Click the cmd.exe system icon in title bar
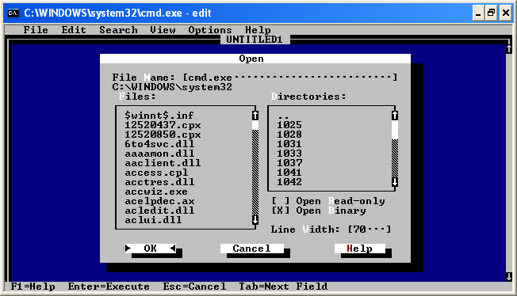This screenshot has width=517, height=296. [x=13, y=13]
